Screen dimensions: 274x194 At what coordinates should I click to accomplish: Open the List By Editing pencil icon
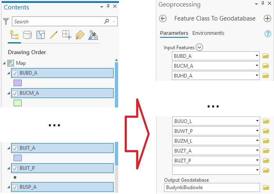(x=53, y=35)
